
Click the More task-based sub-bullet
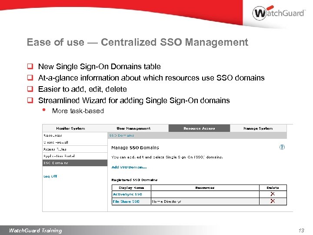coord(78,111)
